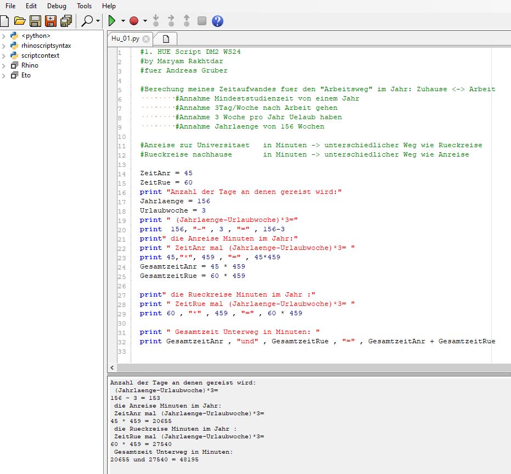Viewport: 511px width, 474px height.
Task: Save the script with the floppy disk icon
Action: [35, 21]
